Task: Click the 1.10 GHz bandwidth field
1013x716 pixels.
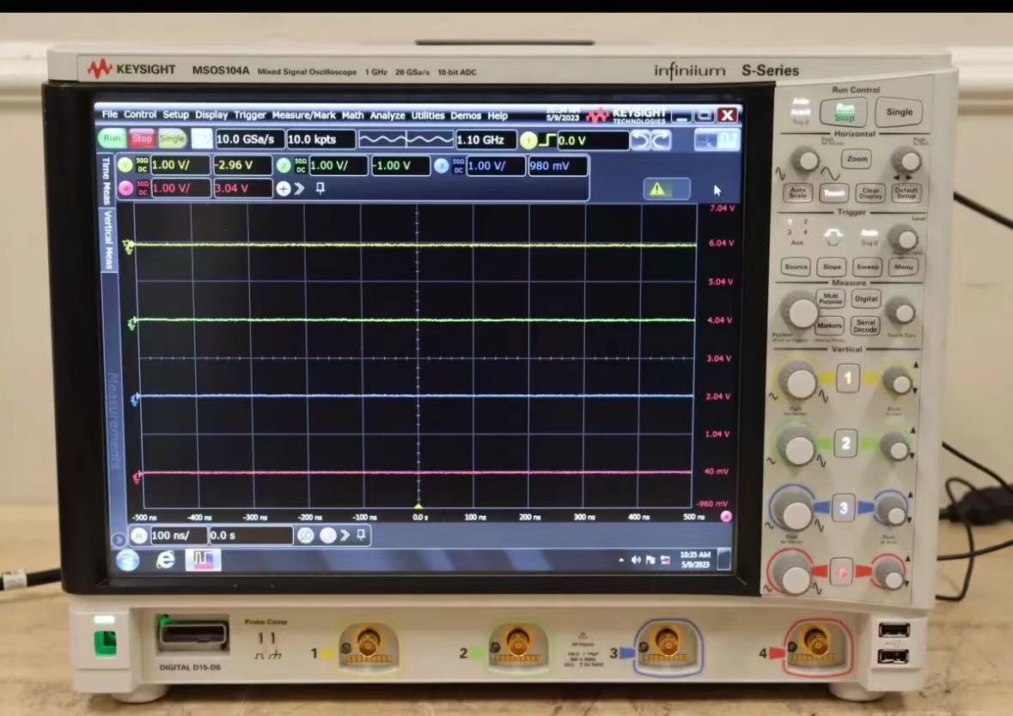Action: pos(485,139)
